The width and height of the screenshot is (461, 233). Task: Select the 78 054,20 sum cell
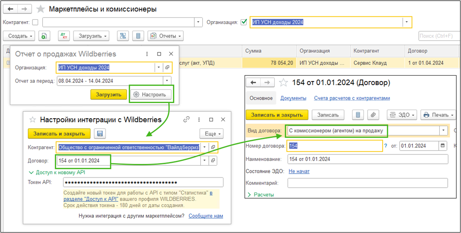269,63
